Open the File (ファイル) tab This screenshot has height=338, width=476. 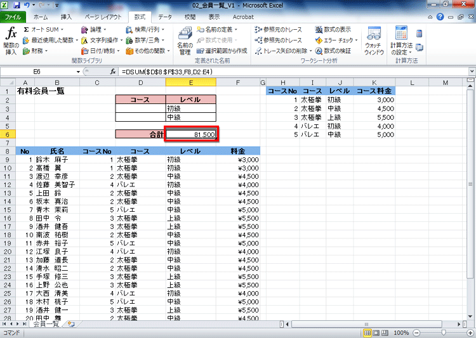[13, 17]
